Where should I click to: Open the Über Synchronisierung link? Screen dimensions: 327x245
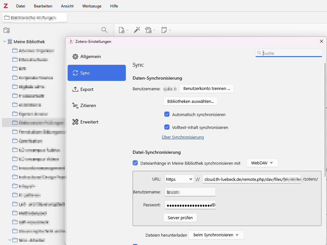[183, 137]
